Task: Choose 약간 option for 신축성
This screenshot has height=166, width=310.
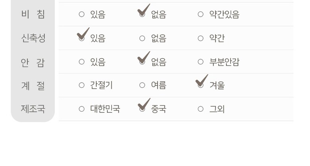Action: point(201,39)
